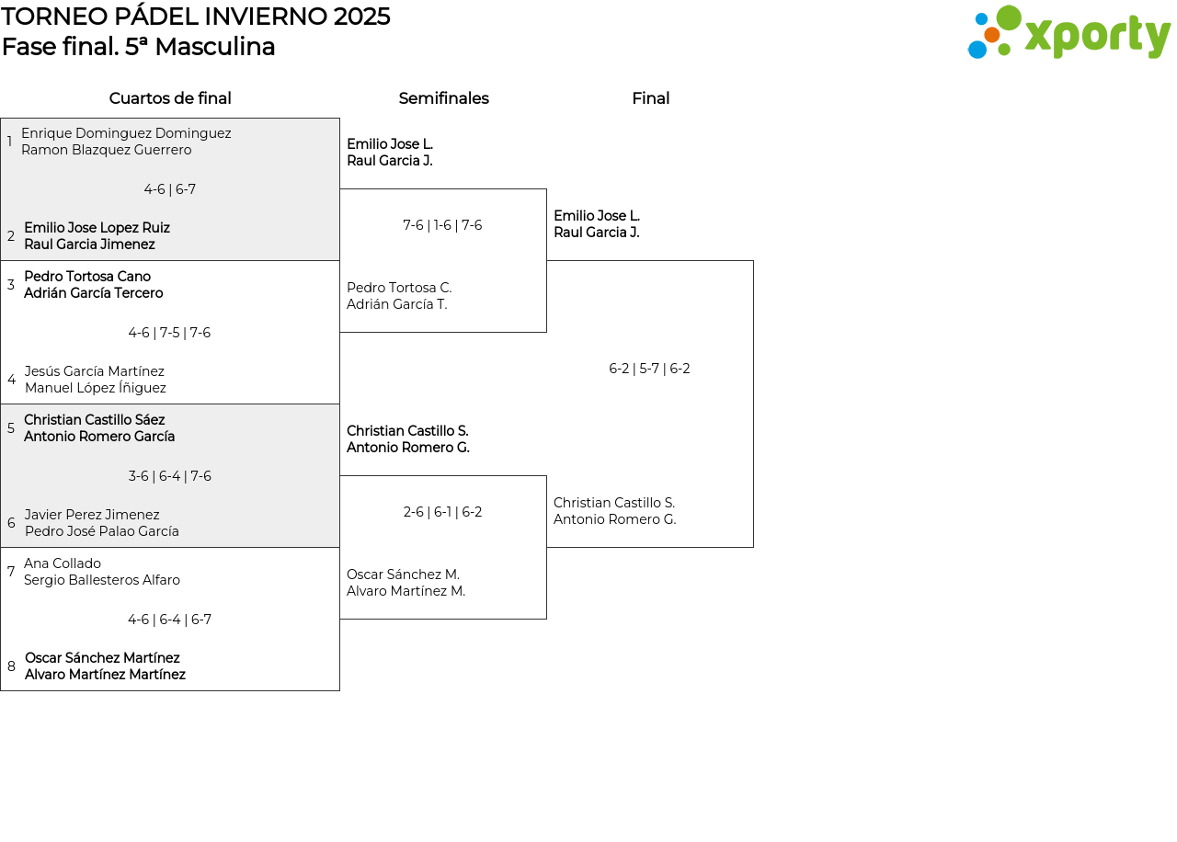This screenshot has width=1177, height=842.
Task: Click the Semifinales column heading
Action: point(443,98)
